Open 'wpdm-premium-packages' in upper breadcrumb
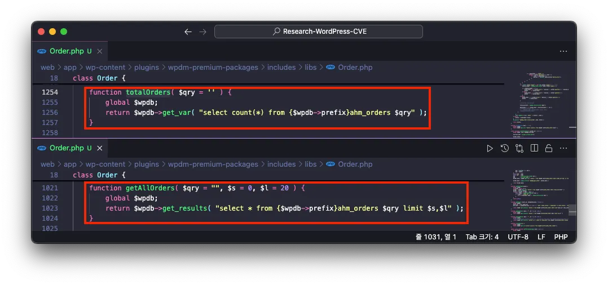The height and width of the screenshot is (285, 608). click(x=213, y=68)
